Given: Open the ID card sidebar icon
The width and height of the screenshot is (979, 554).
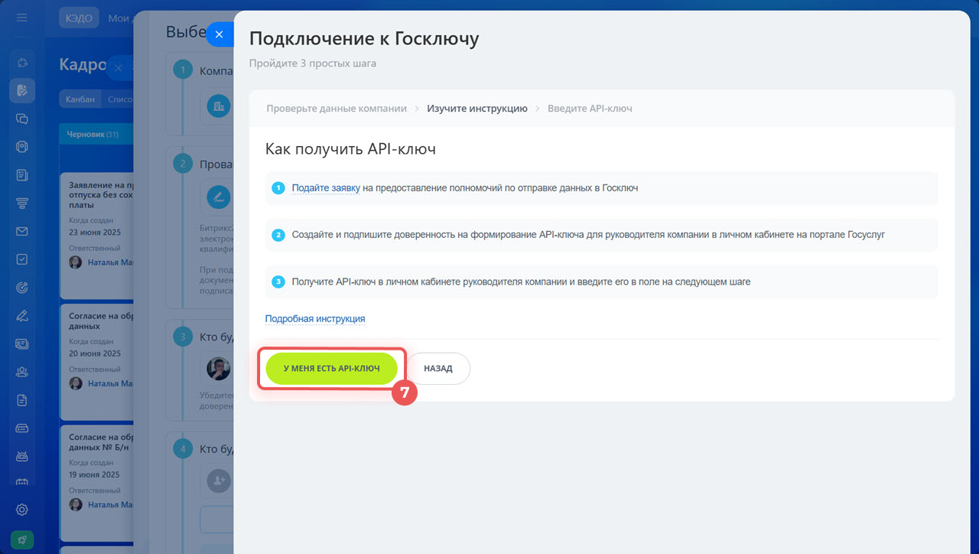Looking at the screenshot, I should pyautogui.click(x=22, y=344).
